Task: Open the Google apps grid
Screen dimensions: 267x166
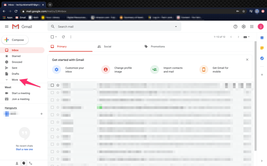Action: [x=252, y=27]
